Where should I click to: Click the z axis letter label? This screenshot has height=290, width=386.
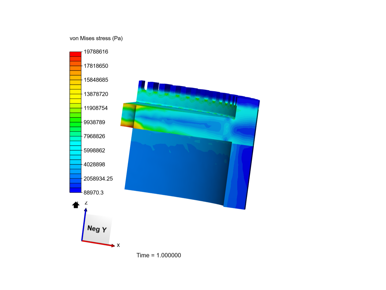click(86, 203)
